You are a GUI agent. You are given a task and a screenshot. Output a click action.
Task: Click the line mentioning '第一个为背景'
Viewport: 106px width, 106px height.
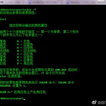(39, 32)
